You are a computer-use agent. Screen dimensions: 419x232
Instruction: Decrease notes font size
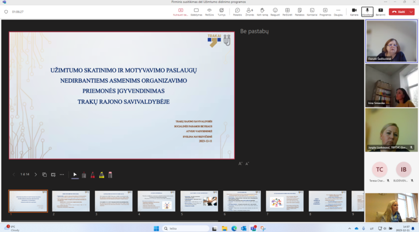pos(247,164)
